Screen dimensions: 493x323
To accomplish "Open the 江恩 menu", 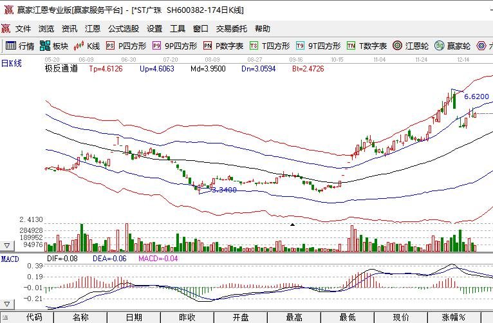I will coord(93,29).
